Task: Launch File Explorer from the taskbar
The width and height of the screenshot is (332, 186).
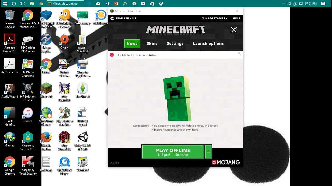Action: [x=32, y=4]
